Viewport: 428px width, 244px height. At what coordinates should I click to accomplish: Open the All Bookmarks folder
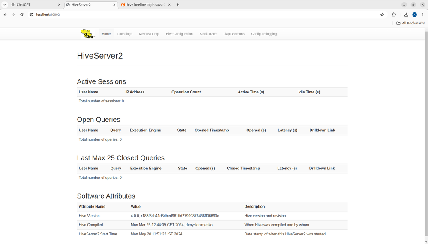[x=410, y=23]
